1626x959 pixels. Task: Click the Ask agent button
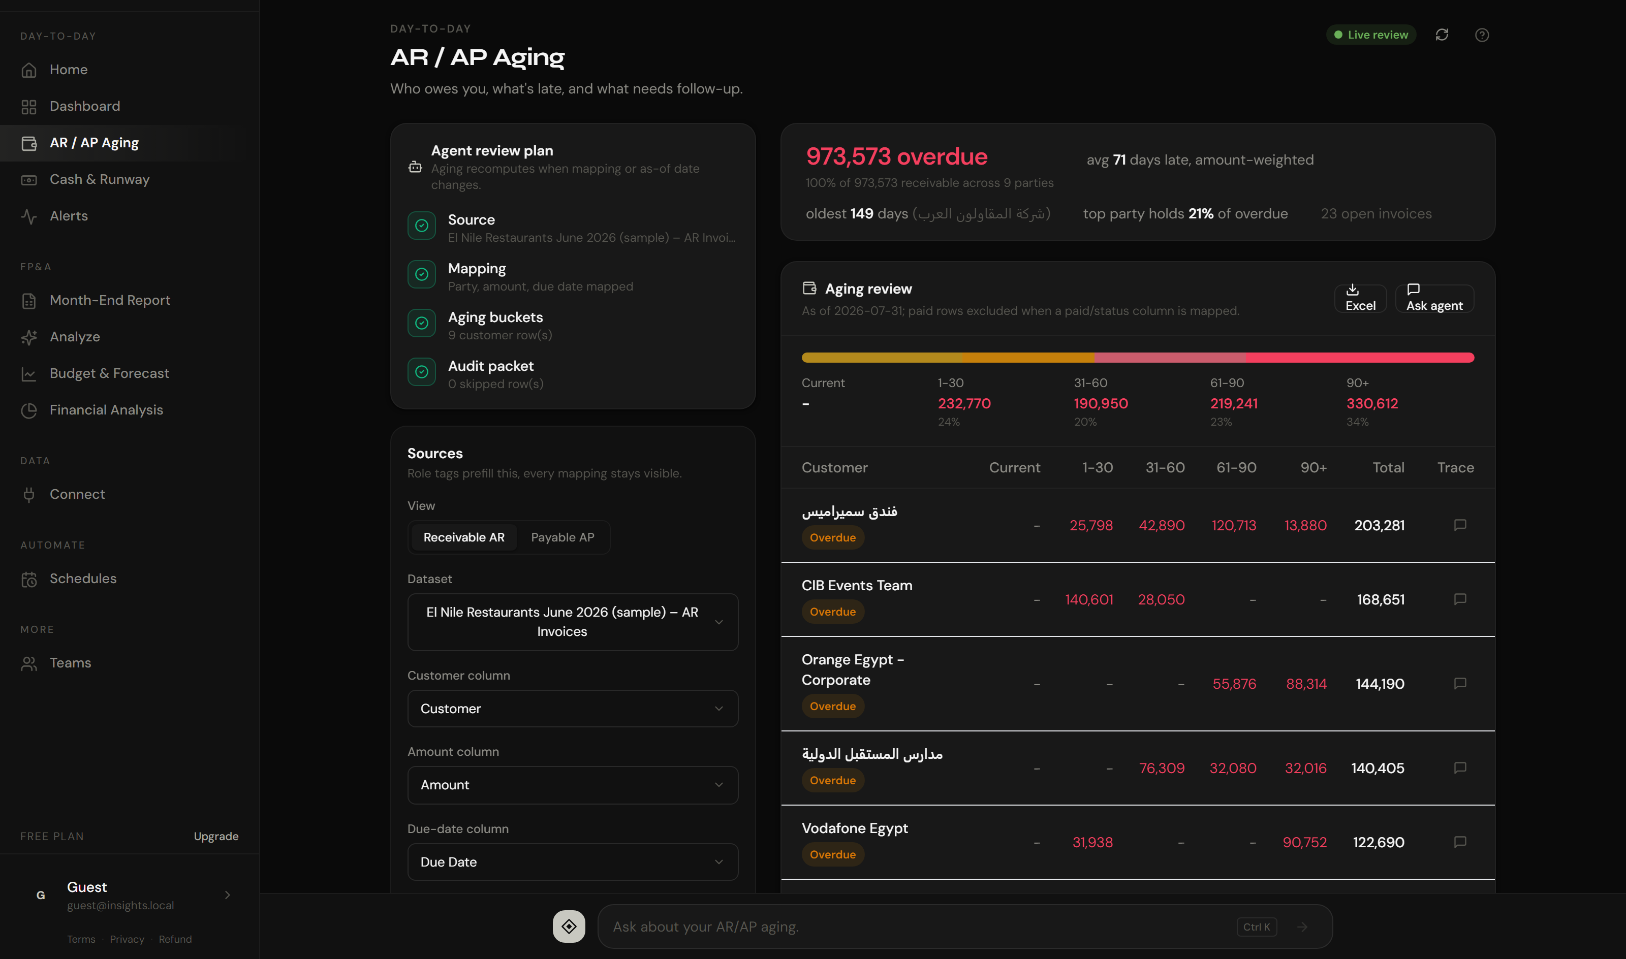point(1434,299)
